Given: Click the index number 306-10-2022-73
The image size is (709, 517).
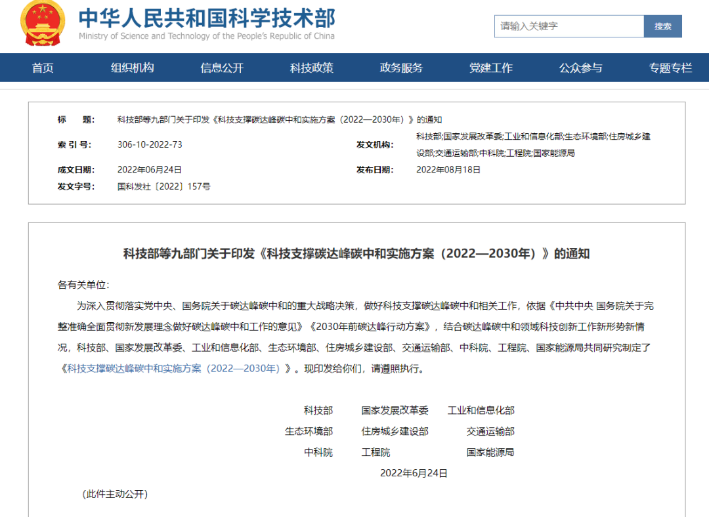Looking at the screenshot, I should click(x=150, y=144).
